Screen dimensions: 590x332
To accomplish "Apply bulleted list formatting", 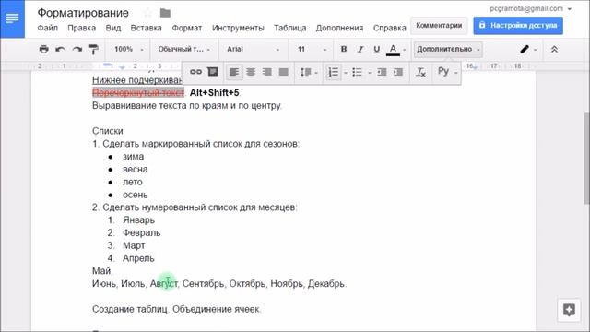I will coord(357,72).
